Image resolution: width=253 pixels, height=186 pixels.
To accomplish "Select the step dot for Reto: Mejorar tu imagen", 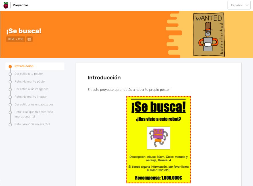I will [x=10, y=97].
